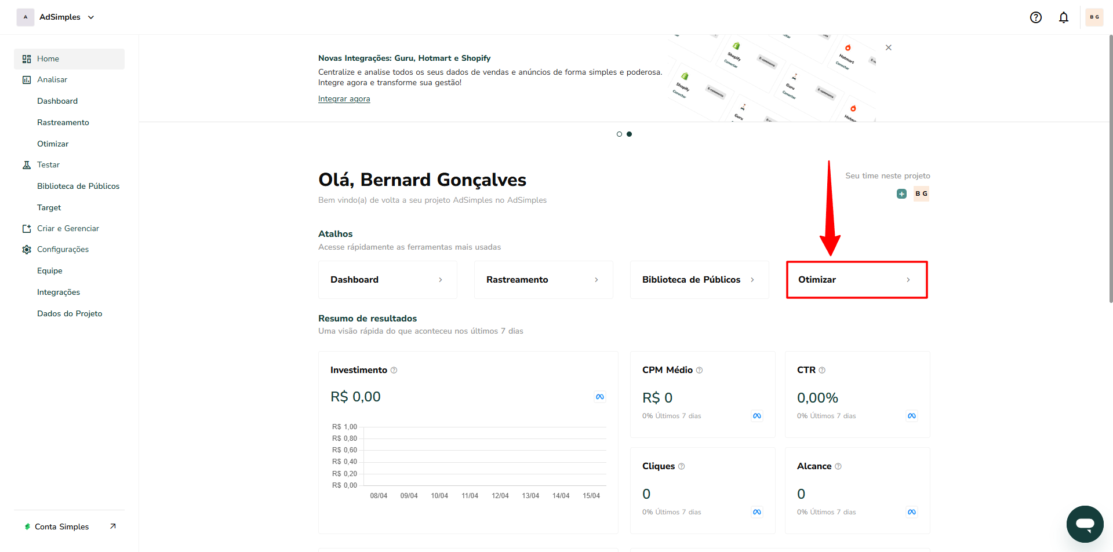
Task: Click the Cliques info icon
Action: click(x=682, y=466)
